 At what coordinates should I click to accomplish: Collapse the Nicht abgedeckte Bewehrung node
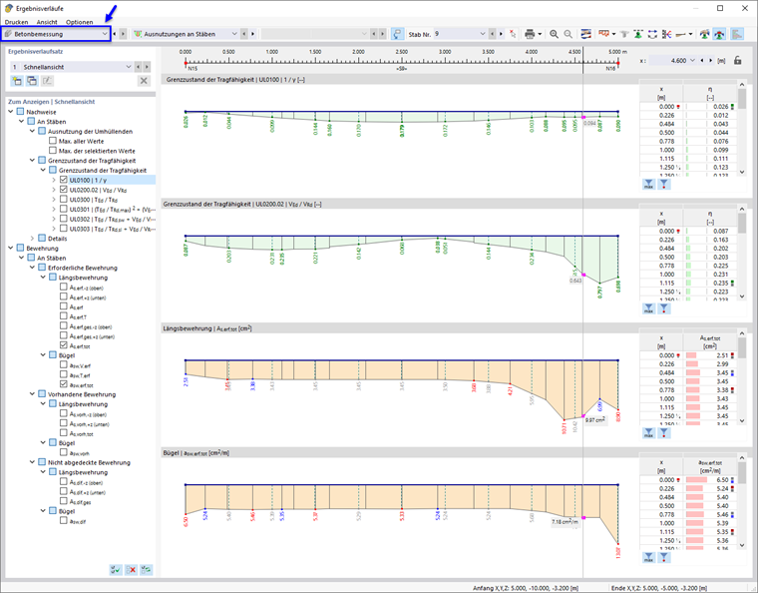[32, 462]
